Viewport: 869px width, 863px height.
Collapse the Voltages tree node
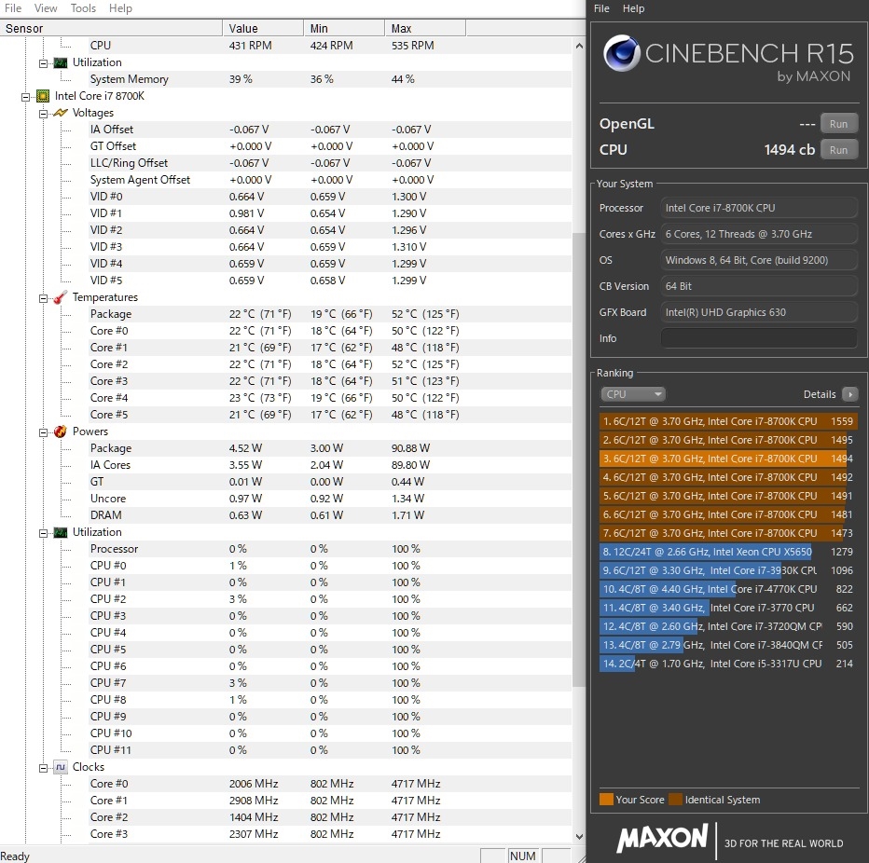[43, 114]
